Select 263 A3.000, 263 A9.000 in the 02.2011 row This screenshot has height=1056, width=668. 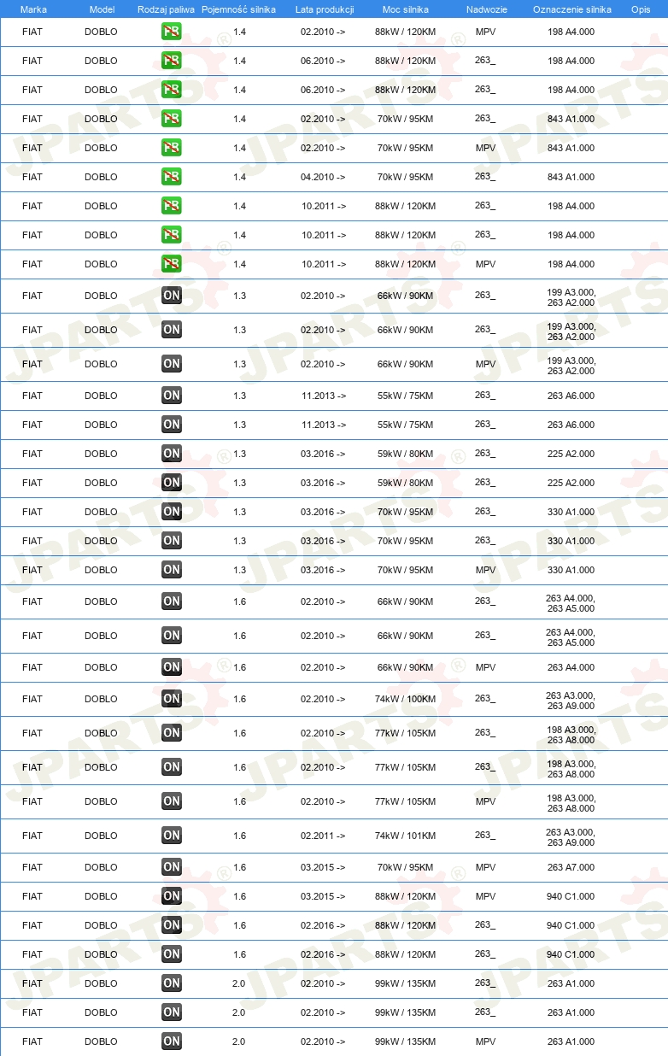click(x=571, y=837)
